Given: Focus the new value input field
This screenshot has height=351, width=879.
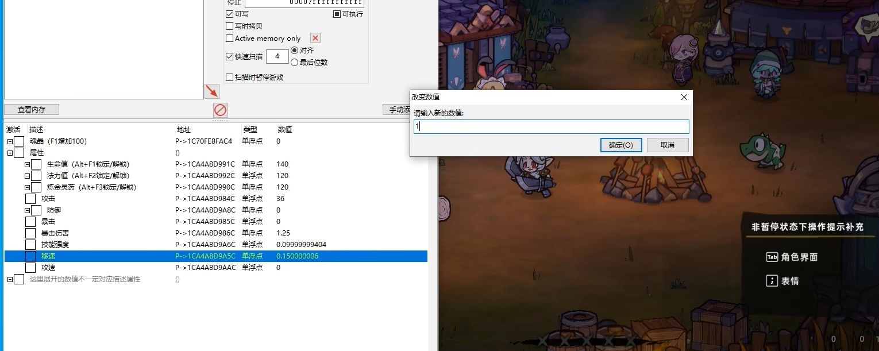Looking at the screenshot, I should point(551,126).
